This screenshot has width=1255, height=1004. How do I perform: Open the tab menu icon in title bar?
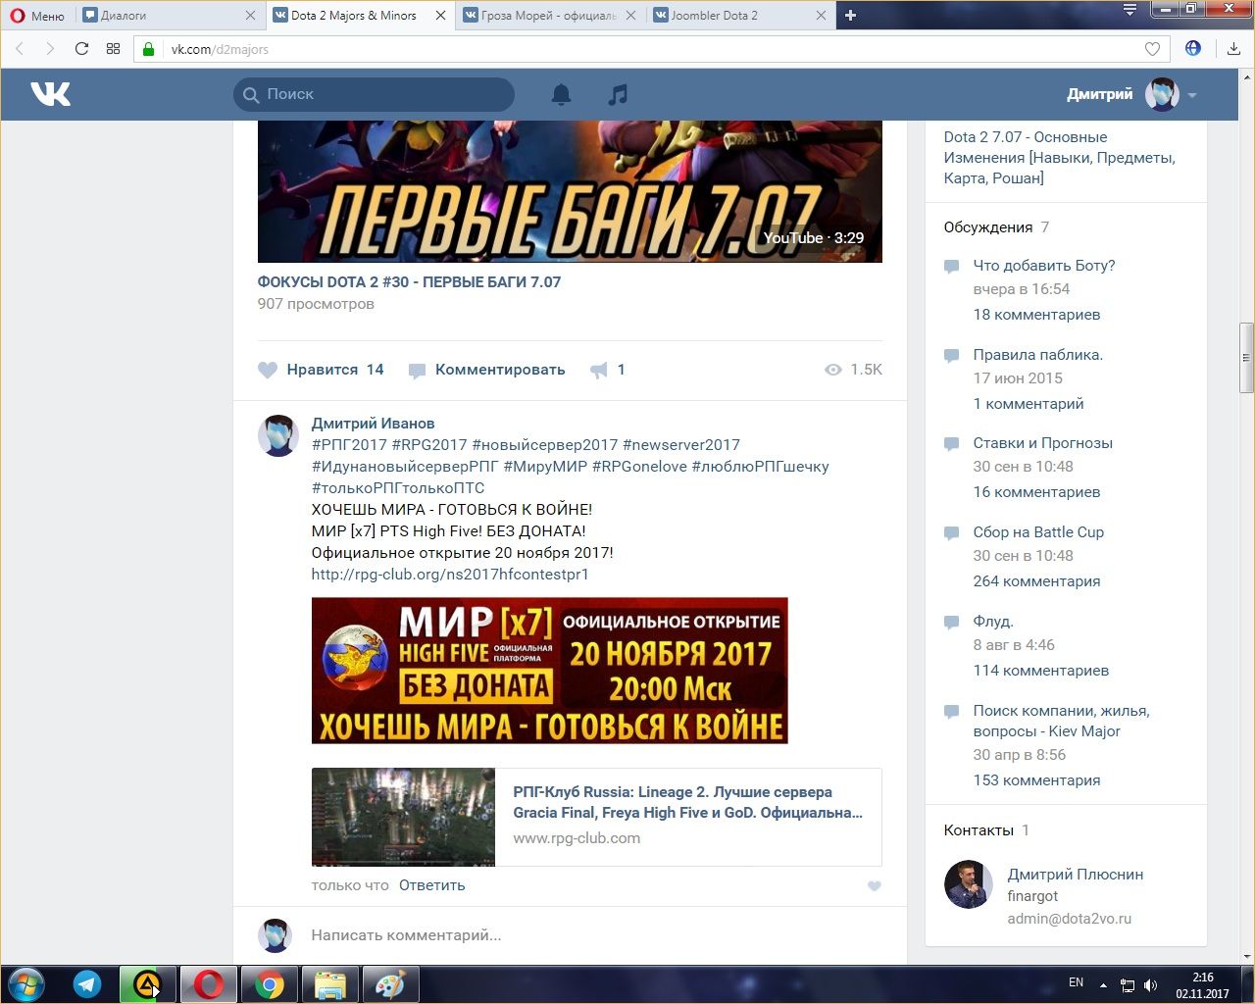pyautogui.click(x=1129, y=10)
